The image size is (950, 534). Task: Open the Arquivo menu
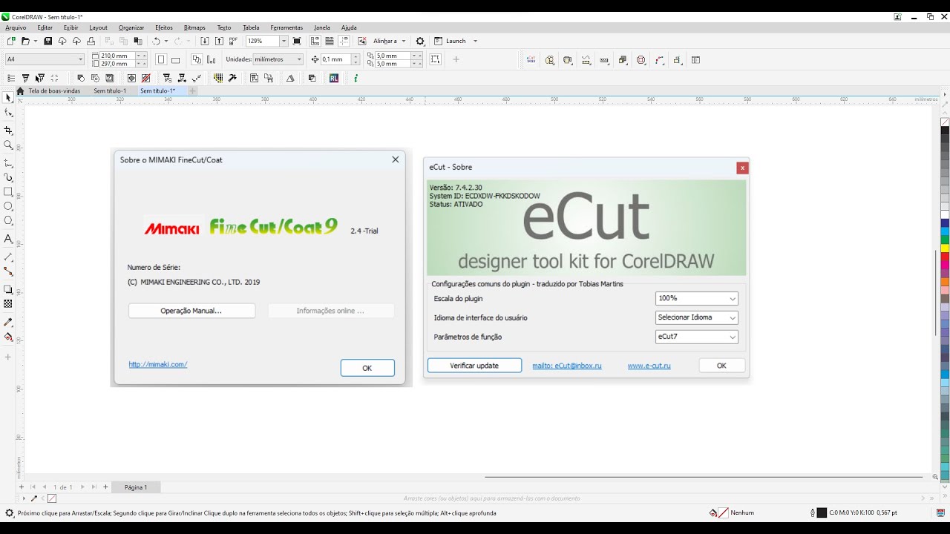click(16, 27)
